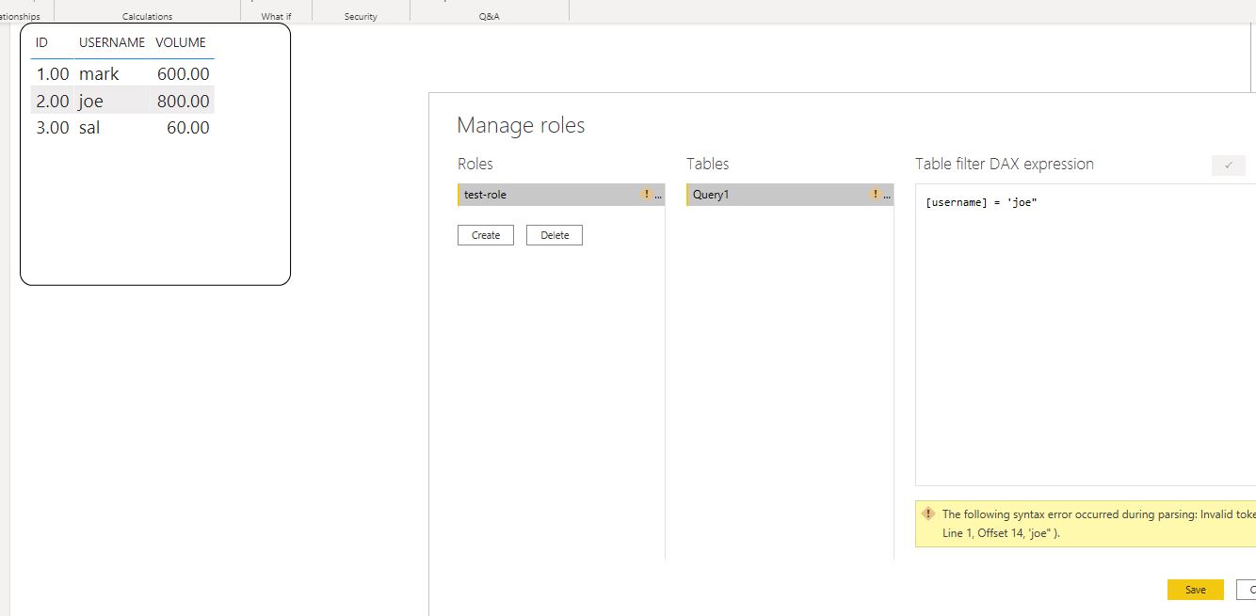The width and height of the screenshot is (1256, 616).
Task: Sort table by VOLUME column header
Action: click(x=181, y=42)
